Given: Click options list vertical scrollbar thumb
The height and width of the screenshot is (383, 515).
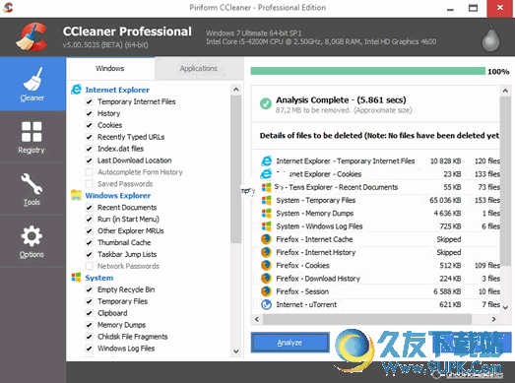Looking at the screenshot, I should coord(235,169).
